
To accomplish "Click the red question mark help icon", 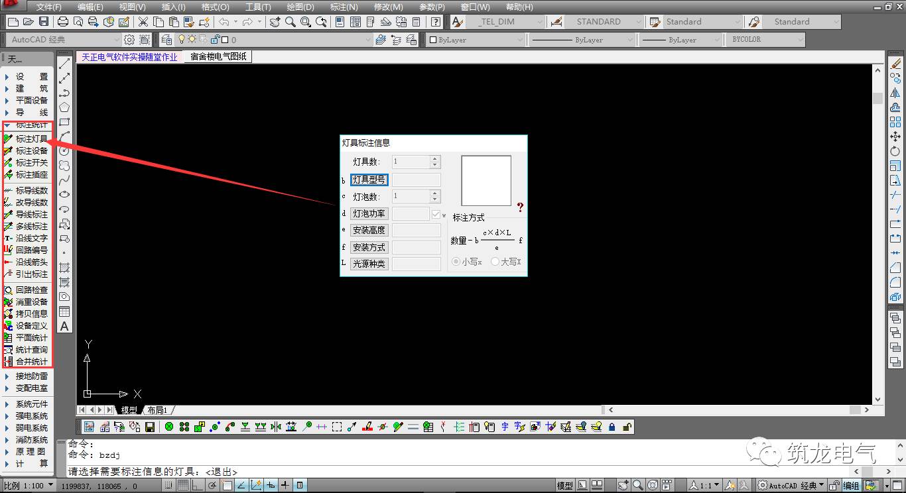I will pos(520,207).
